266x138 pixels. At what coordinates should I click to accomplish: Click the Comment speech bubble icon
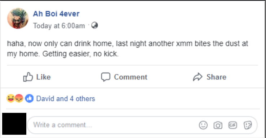[106, 77]
